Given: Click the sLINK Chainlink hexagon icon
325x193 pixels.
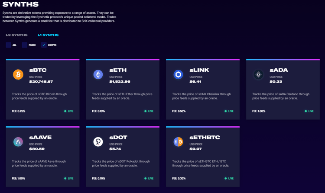Looking at the screenshot, I should pyautogui.click(x=178, y=74).
